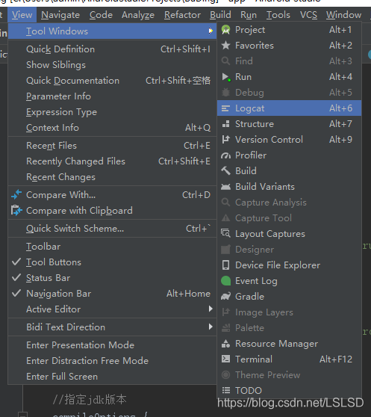Open the Code menu
The height and width of the screenshot is (417, 371).
click(101, 15)
